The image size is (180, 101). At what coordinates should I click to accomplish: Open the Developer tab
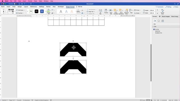pos(61,7)
